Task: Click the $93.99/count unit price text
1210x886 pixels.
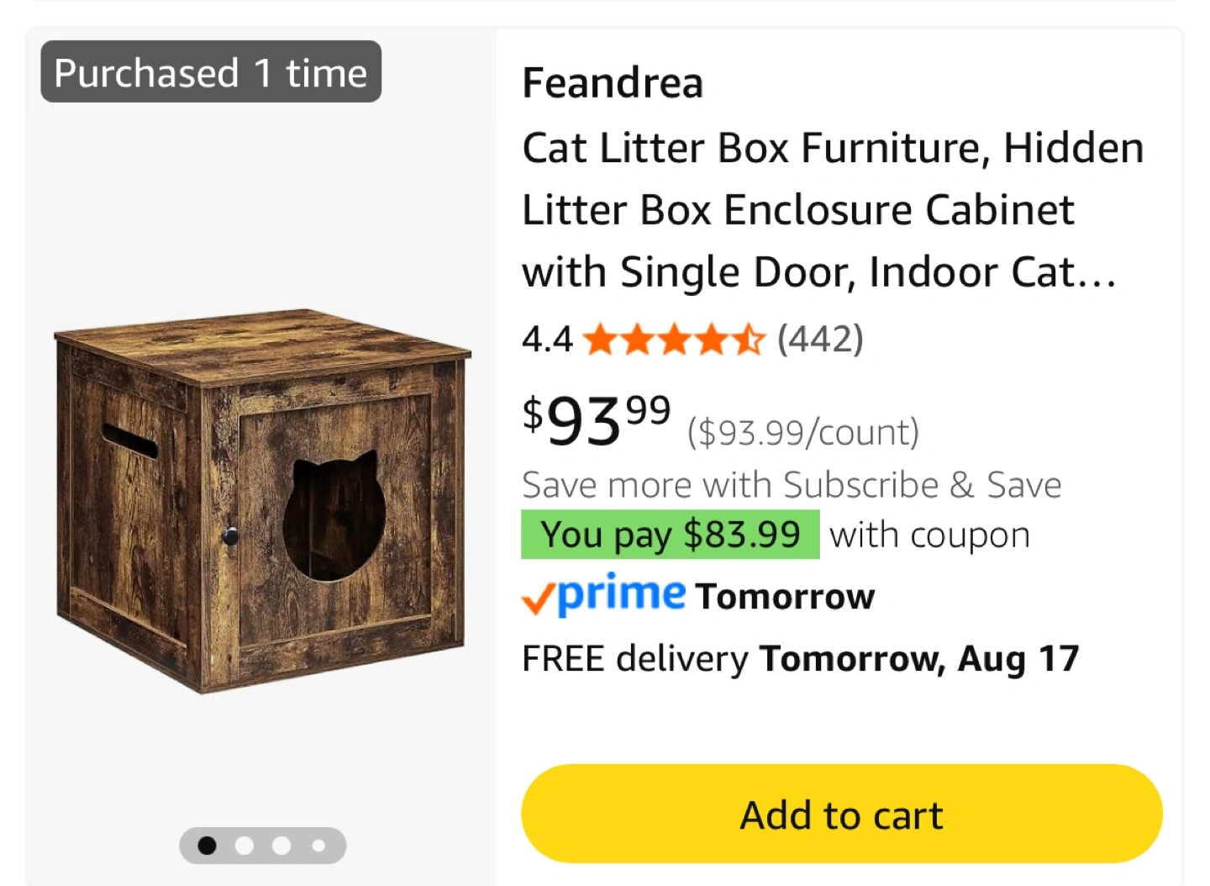Action: 803,433
